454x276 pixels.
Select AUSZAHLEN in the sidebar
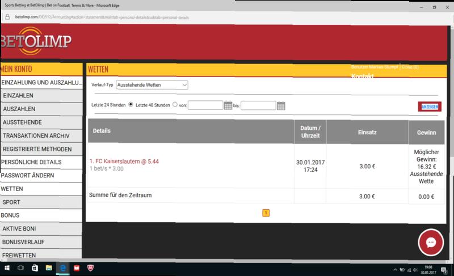point(41,109)
